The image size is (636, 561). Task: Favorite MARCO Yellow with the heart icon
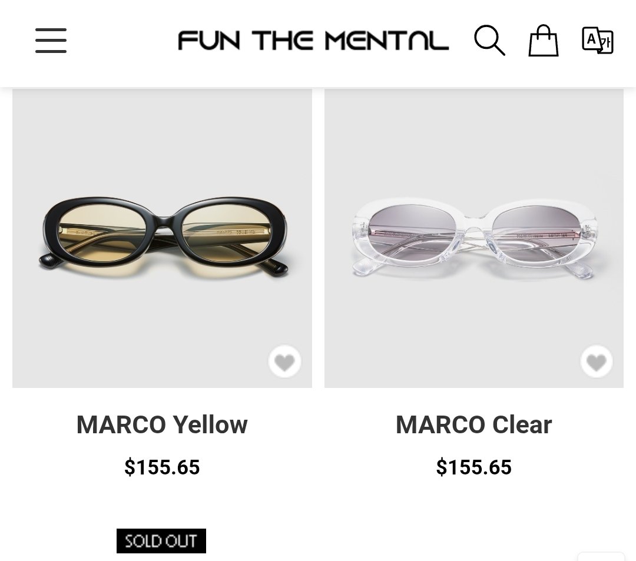[x=285, y=361]
